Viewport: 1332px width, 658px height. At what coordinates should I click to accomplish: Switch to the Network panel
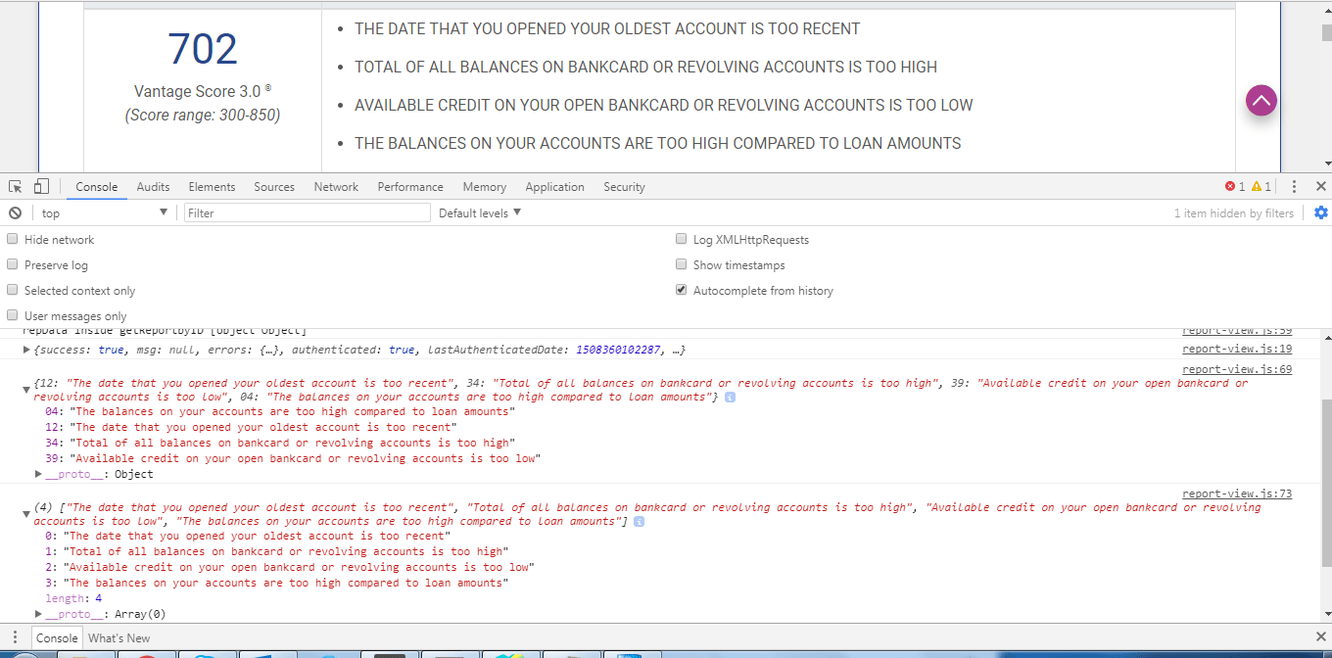click(336, 186)
